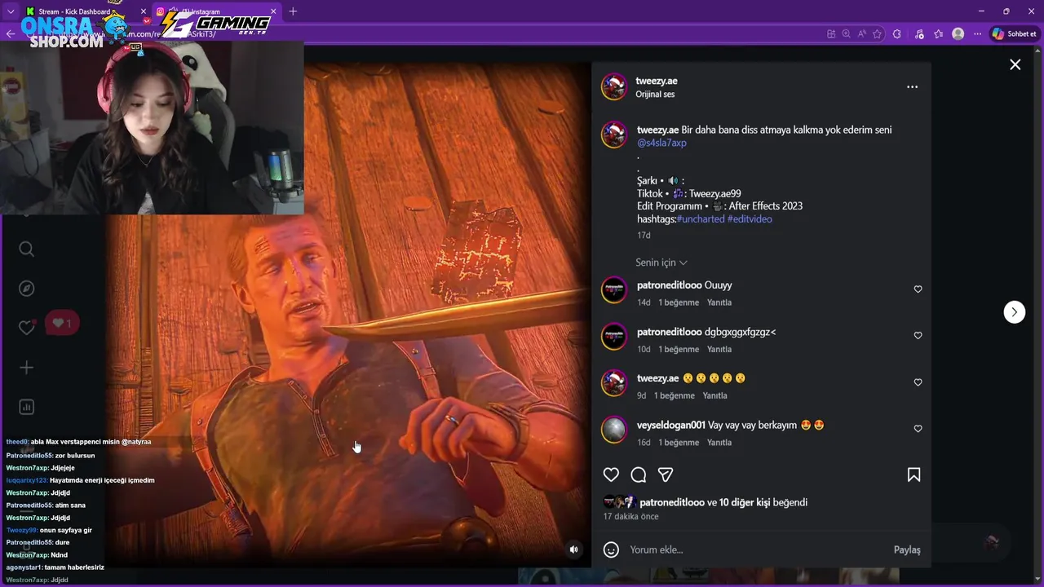The width and height of the screenshot is (1044, 587).
Task: Go to the next post arrow
Action: [1014, 312]
